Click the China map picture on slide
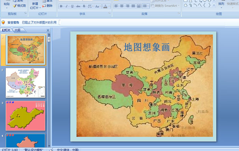The width and height of the screenshot is (239, 151). pos(145,86)
